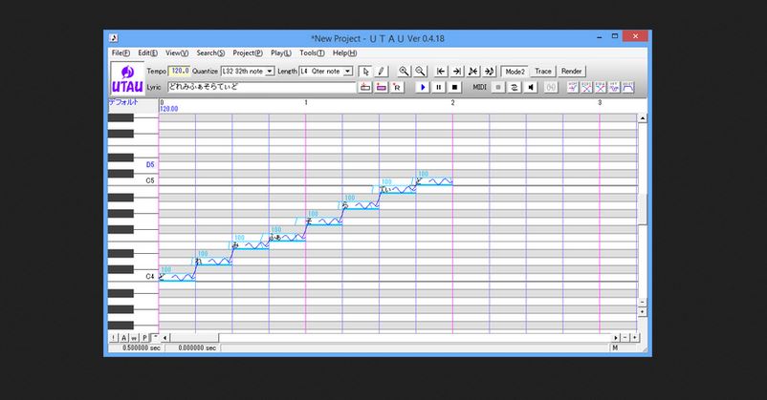Click the C5 piano key label

point(150,180)
